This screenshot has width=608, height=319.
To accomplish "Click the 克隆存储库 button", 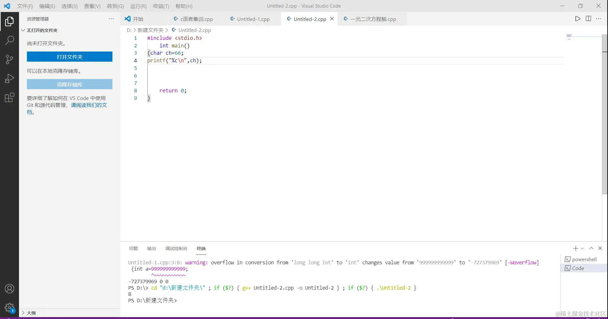I will click(x=70, y=84).
